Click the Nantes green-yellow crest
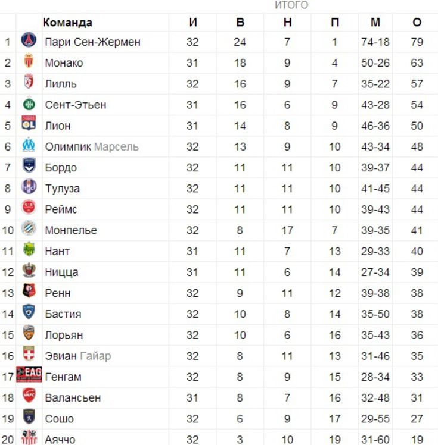Viewport: 438px width, 445px height. tap(29, 249)
